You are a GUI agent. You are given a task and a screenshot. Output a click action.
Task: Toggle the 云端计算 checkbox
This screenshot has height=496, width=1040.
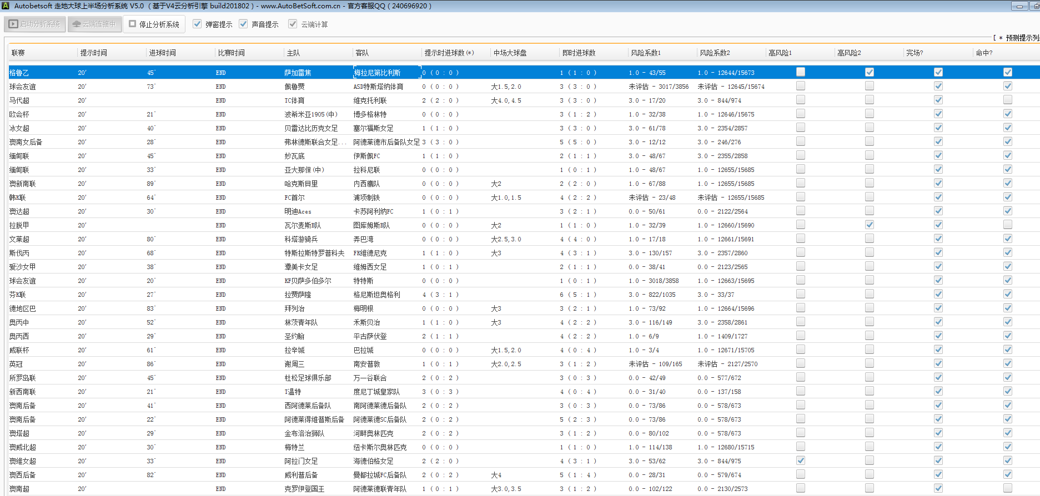pos(293,24)
